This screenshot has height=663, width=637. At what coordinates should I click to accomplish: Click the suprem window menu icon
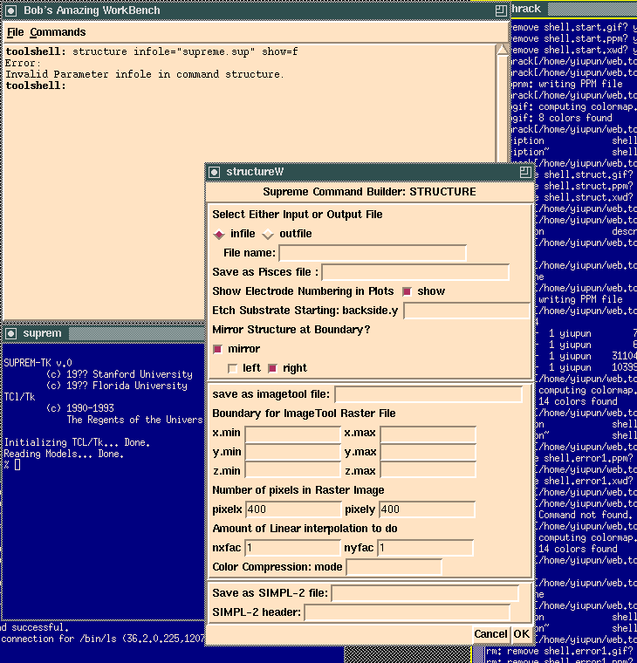8,333
